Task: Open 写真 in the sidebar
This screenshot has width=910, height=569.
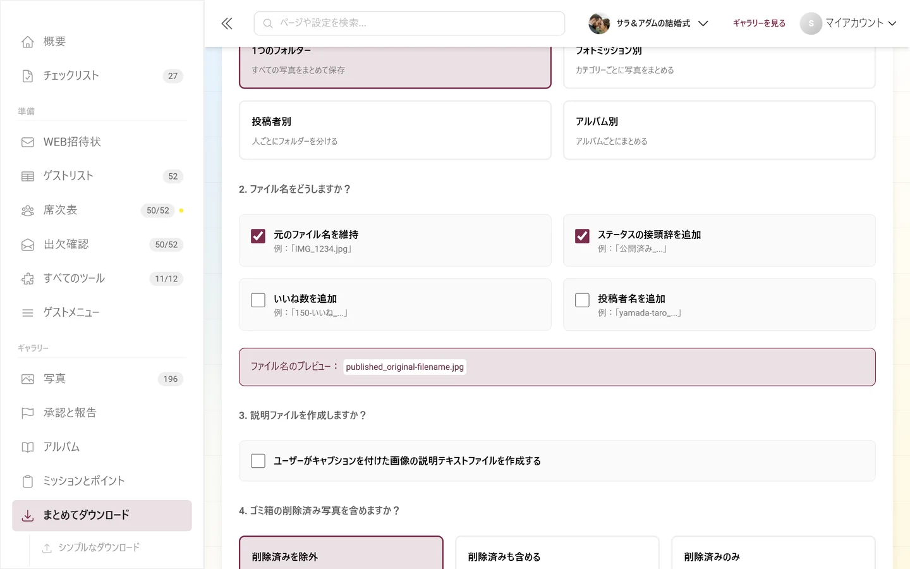Action: (102, 379)
